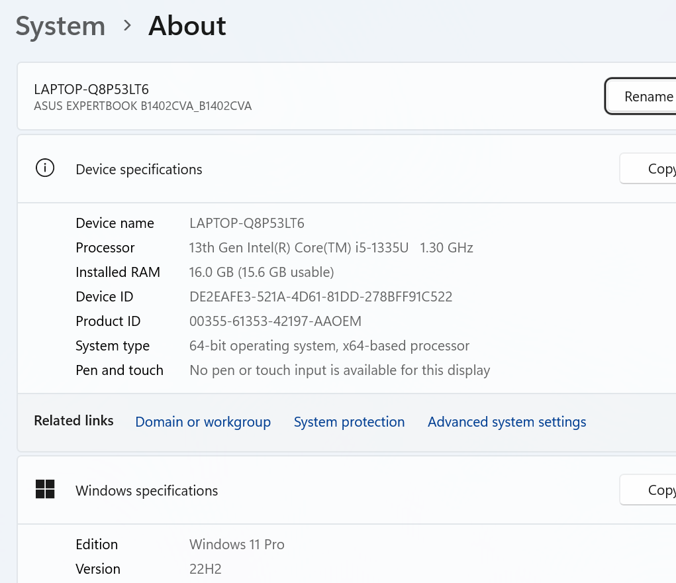Click the Device ID label
676x583 pixels.
tap(105, 297)
